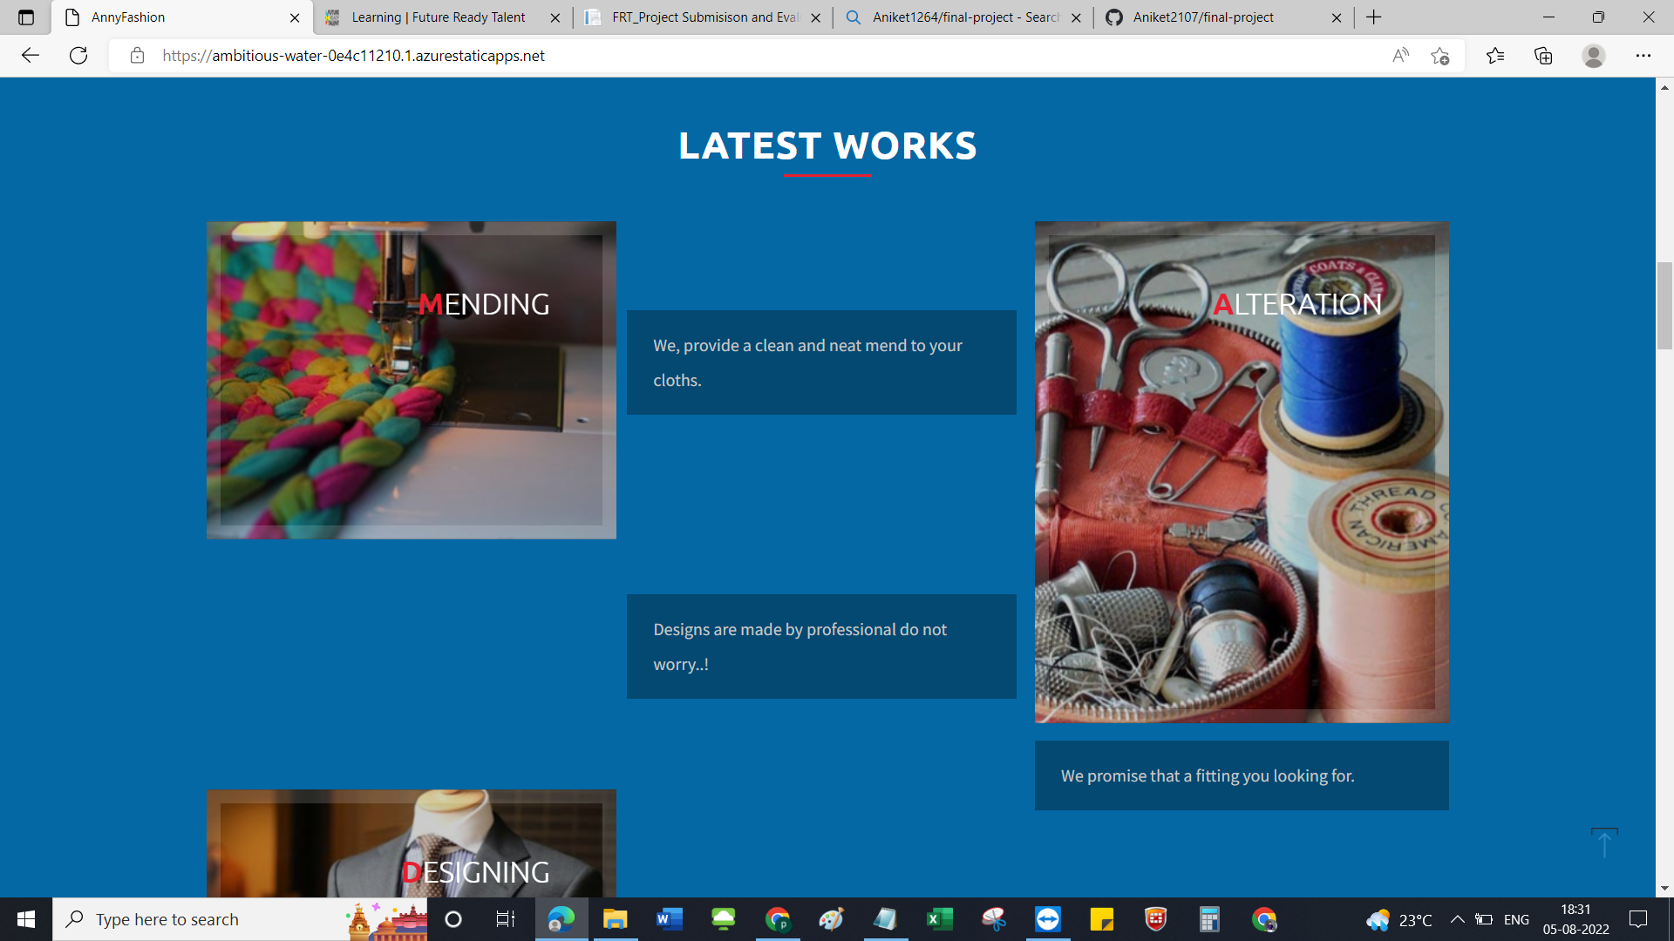Open Microsoft Word from the taskbar
The width and height of the screenshot is (1674, 941).
click(670, 919)
